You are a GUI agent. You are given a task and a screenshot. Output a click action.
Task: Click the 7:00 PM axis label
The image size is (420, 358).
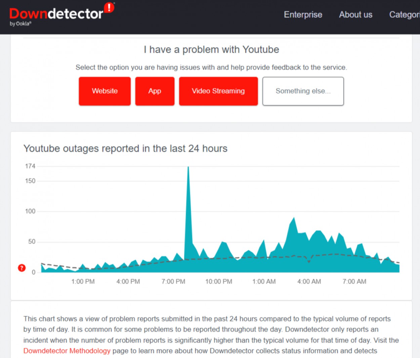(x=173, y=281)
